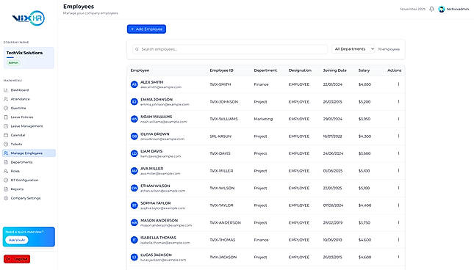Image resolution: width=474 pixels, height=270 pixels.
Task: Open actions menu for Ava Miller
Action: click(398, 171)
